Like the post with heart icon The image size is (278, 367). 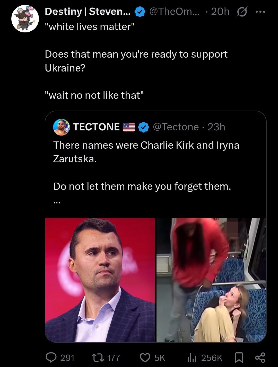[145, 357]
